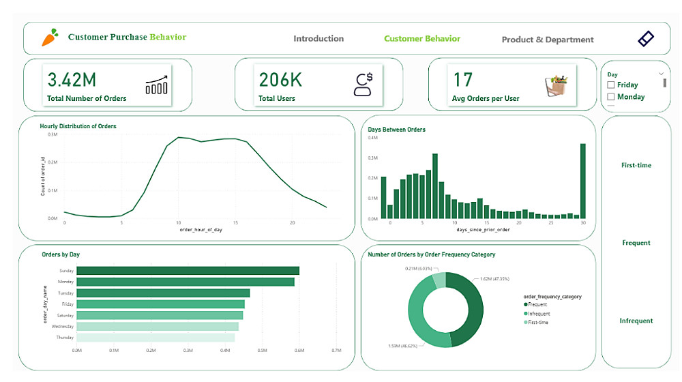Click the 0.21M (6.03%) donut label

tap(419, 269)
